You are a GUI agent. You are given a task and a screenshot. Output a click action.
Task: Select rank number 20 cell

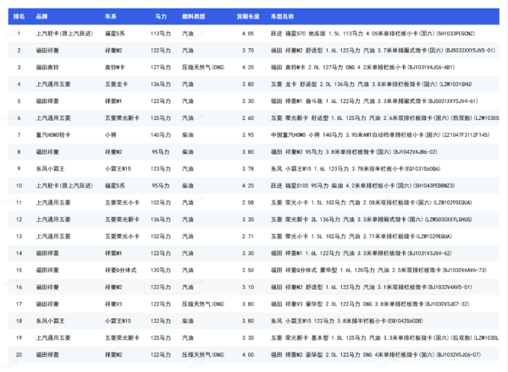pos(19,356)
